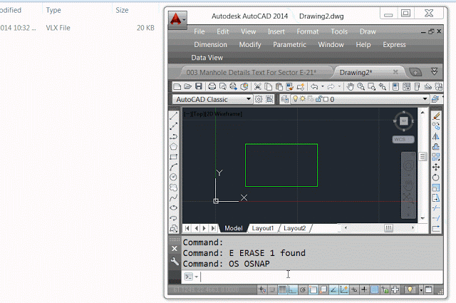Select the Spline draw tool
Screen dimensions: 456x303
click(173, 197)
